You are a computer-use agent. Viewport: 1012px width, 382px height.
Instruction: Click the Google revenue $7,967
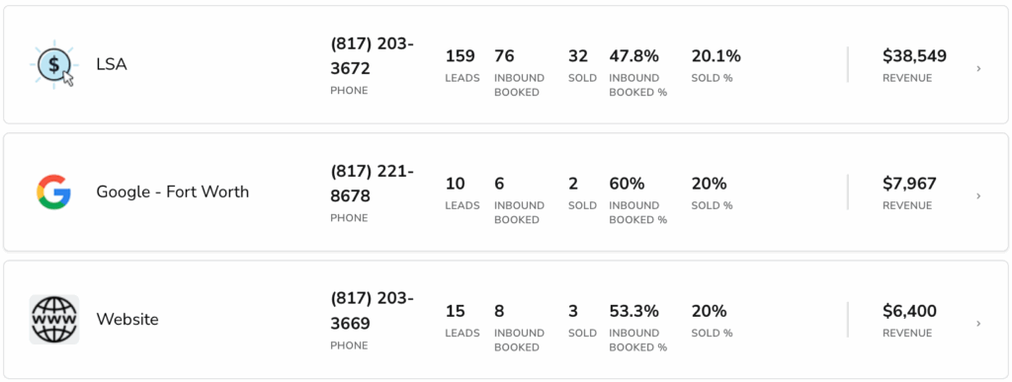pos(909,185)
